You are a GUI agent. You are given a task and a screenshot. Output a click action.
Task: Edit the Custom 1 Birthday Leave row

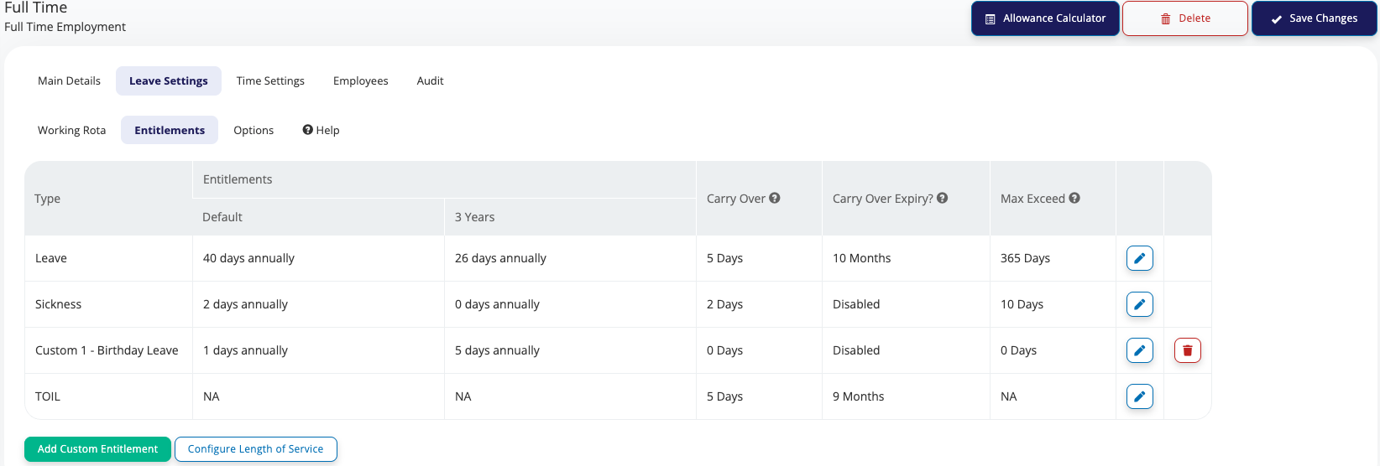click(1139, 350)
